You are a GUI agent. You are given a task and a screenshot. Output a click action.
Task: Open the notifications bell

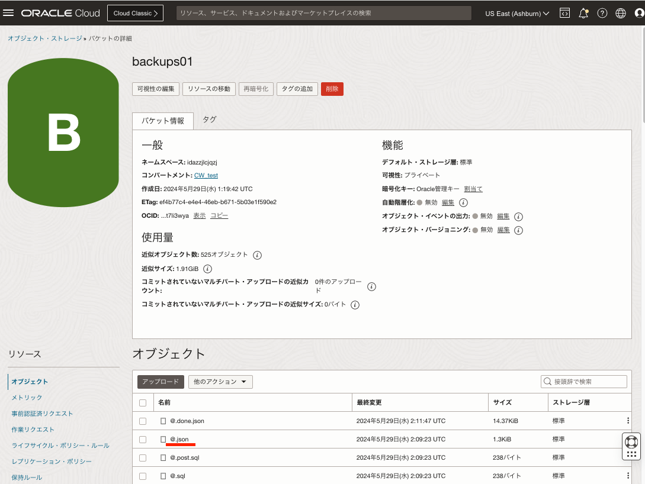[583, 13]
